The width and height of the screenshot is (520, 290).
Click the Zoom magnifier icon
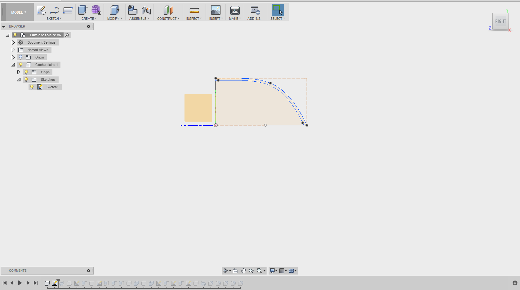pos(251,271)
